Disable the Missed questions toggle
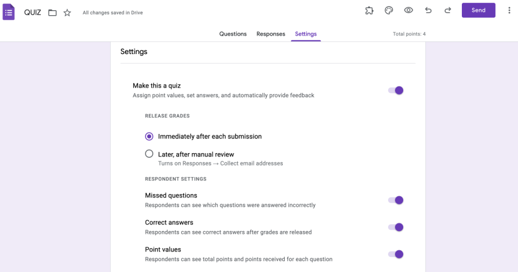The width and height of the screenshot is (518, 272). (x=396, y=200)
